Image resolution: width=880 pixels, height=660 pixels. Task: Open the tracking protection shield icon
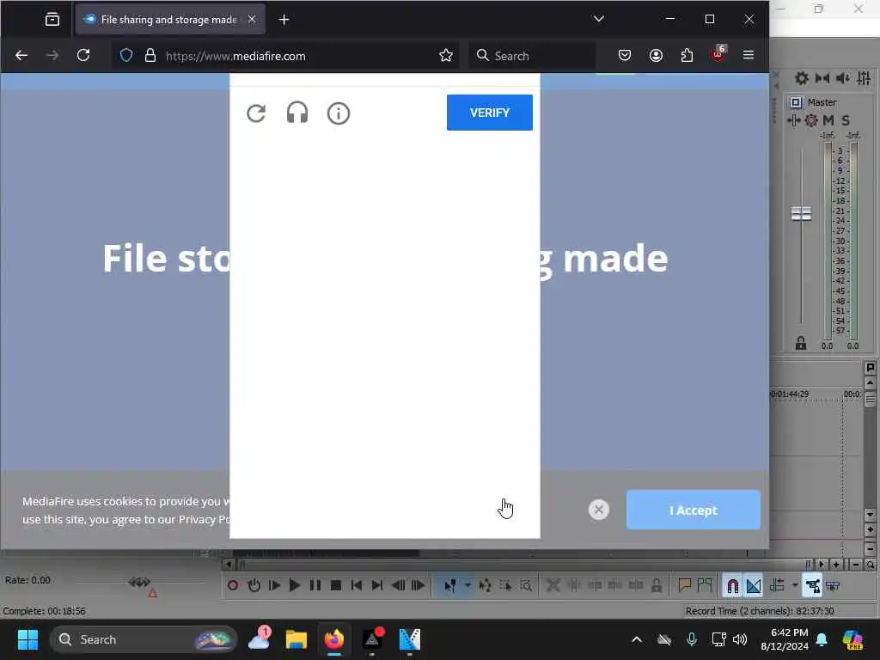pos(126,56)
